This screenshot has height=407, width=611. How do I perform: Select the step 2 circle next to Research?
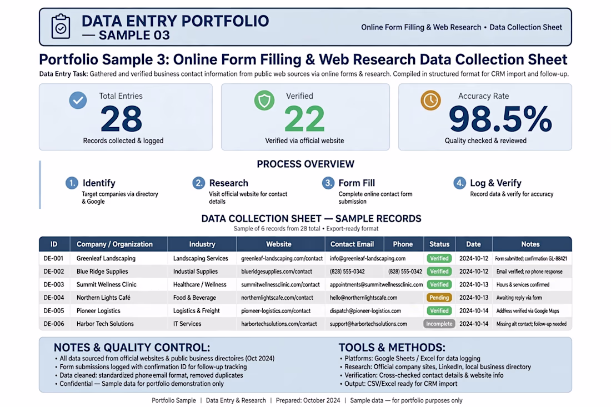pos(199,183)
